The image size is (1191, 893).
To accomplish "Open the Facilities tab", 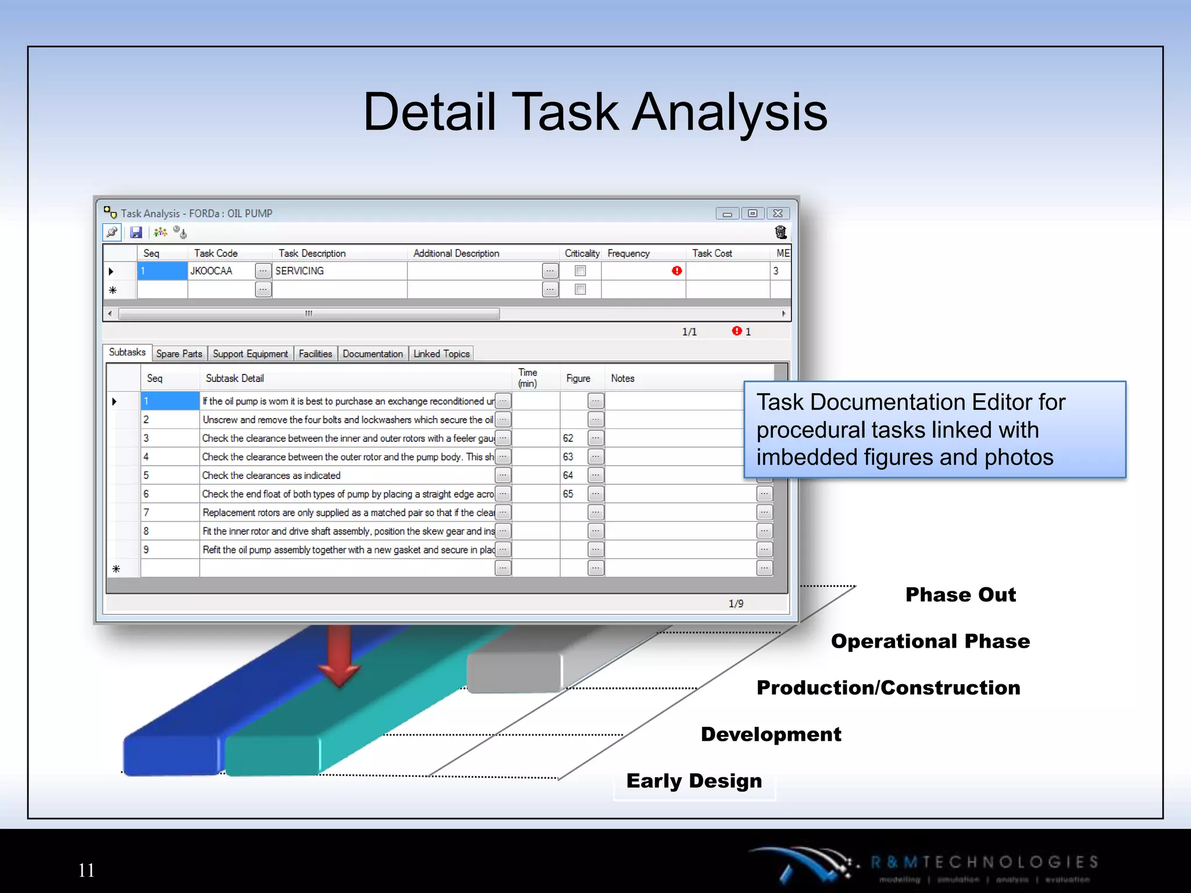I will coord(315,353).
